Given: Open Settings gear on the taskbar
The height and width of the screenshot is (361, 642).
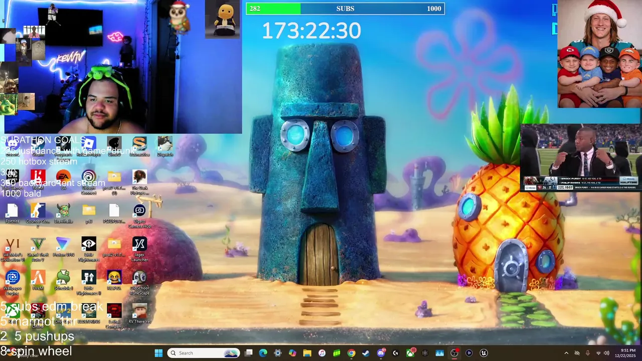Looking at the screenshot, I should pyautogui.click(x=278, y=353).
